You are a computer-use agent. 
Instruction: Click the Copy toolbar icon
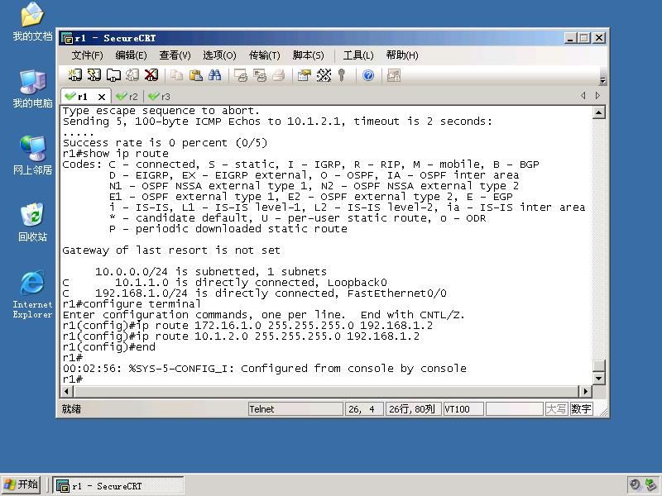point(176,75)
